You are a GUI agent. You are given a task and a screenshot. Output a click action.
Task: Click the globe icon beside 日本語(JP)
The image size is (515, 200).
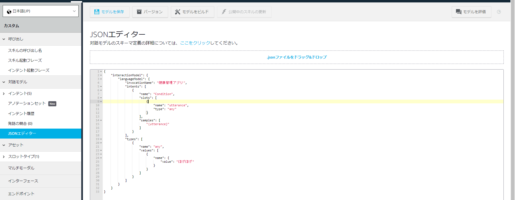coord(9,12)
